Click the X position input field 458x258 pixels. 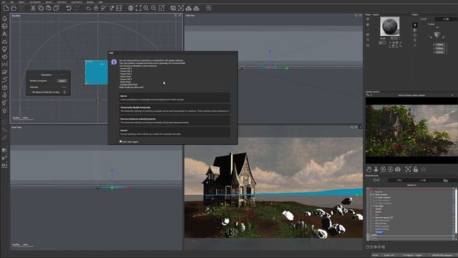[440, 44]
